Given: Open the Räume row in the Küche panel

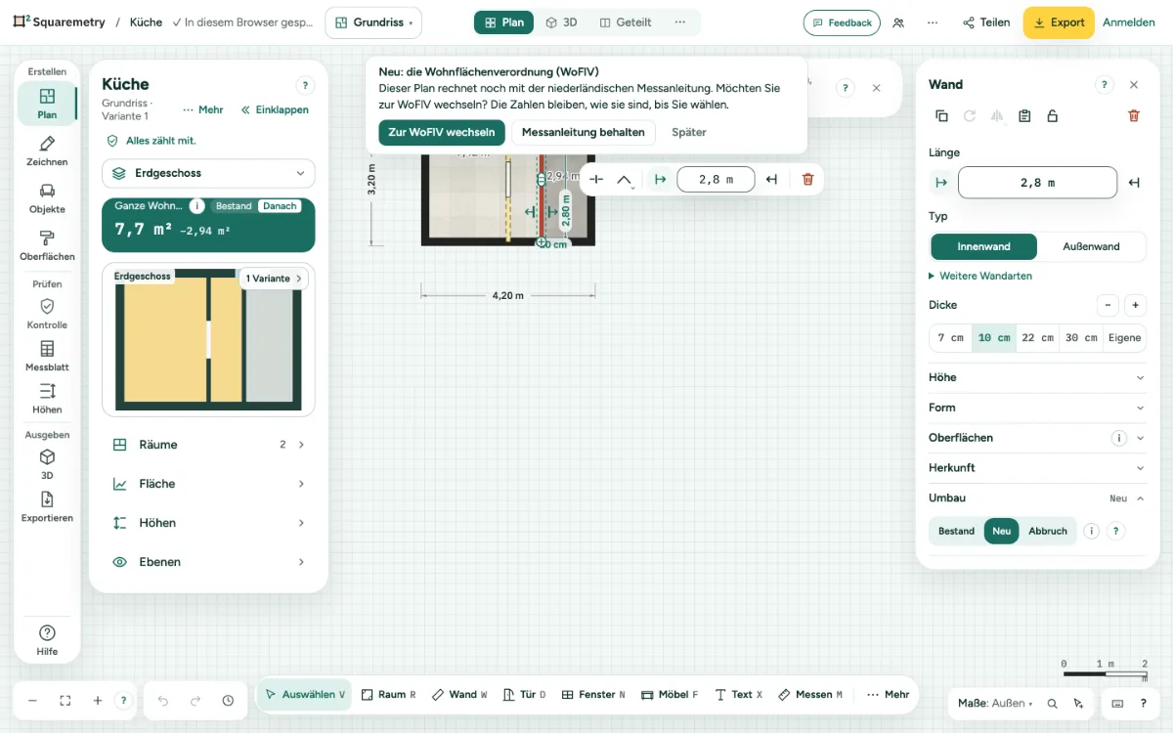Looking at the screenshot, I should click(208, 445).
